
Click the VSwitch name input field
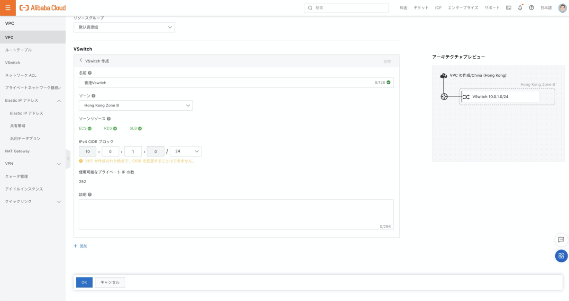tap(236, 82)
